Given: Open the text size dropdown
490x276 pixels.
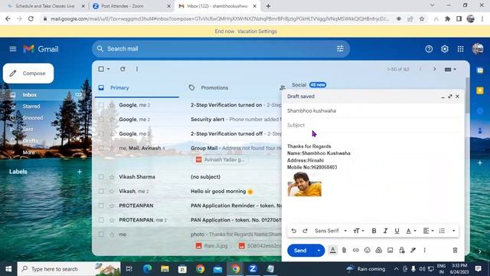Looking at the screenshot, I should 358,231.
